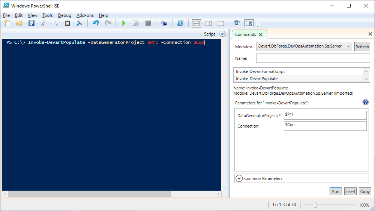
Task: Click Ln 1 Col 74 status
Action: pyautogui.click(x=284, y=205)
